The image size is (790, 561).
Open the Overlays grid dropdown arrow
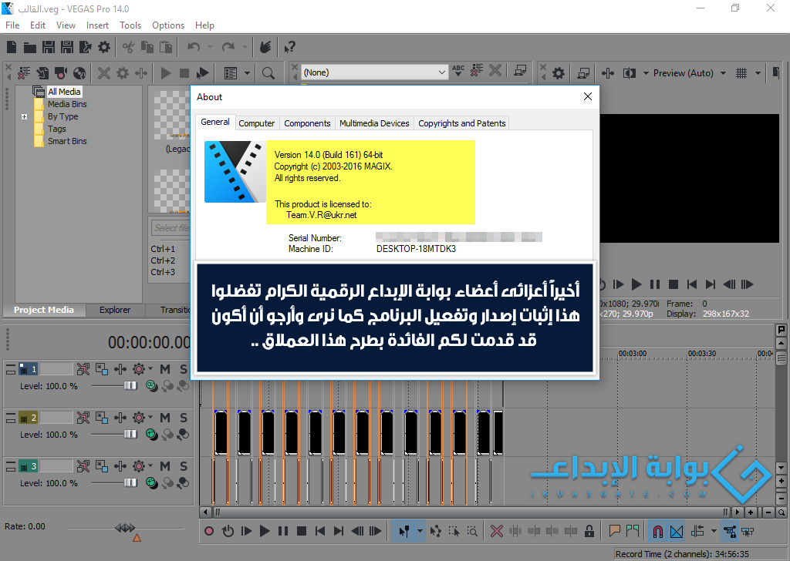tap(758, 73)
